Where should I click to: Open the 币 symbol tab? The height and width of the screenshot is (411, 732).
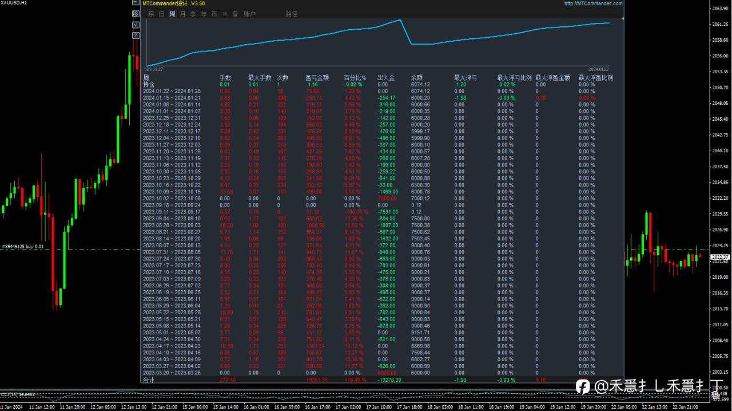(x=214, y=14)
